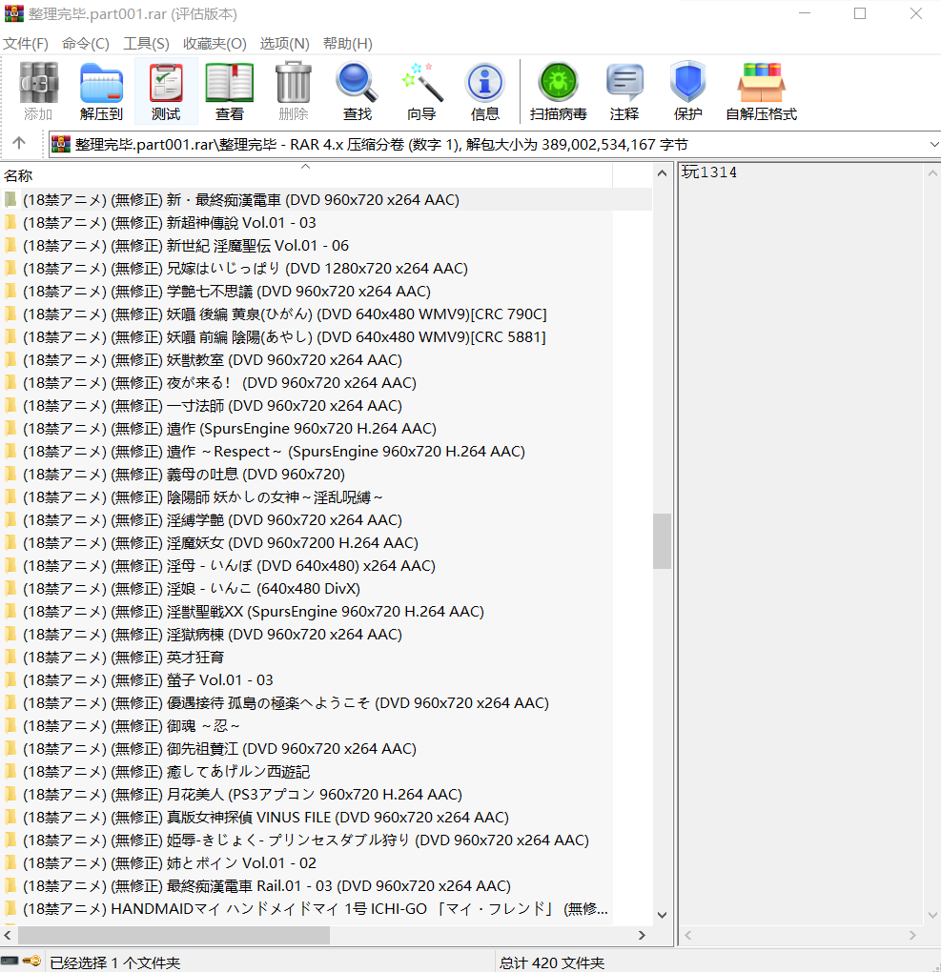
Task: Click the WinRAR title bar app icon
Action: tap(13, 13)
